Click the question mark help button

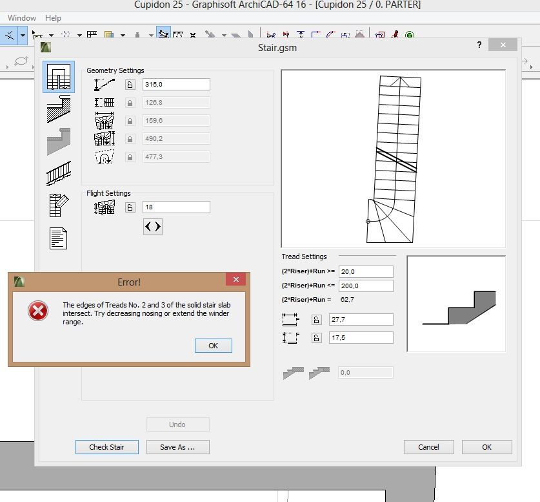[x=479, y=45]
